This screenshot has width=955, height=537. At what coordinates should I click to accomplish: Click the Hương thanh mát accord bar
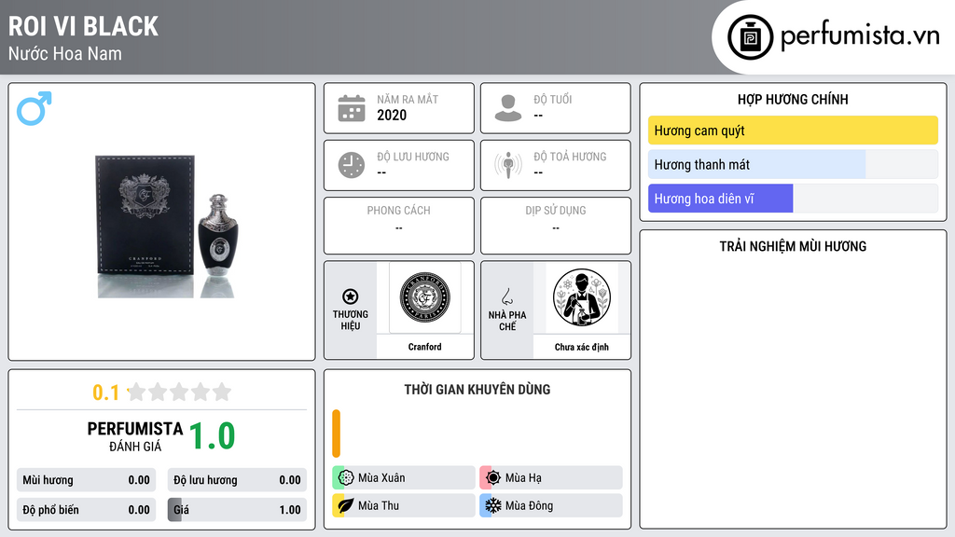[x=793, y=164]
